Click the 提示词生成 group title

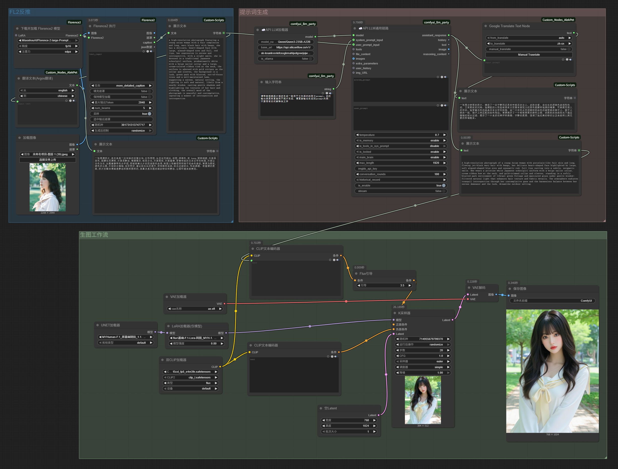[254, 12]
